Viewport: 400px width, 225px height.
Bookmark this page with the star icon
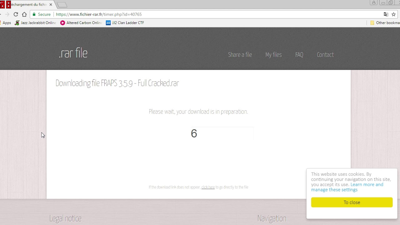click(x=394, y=14)
